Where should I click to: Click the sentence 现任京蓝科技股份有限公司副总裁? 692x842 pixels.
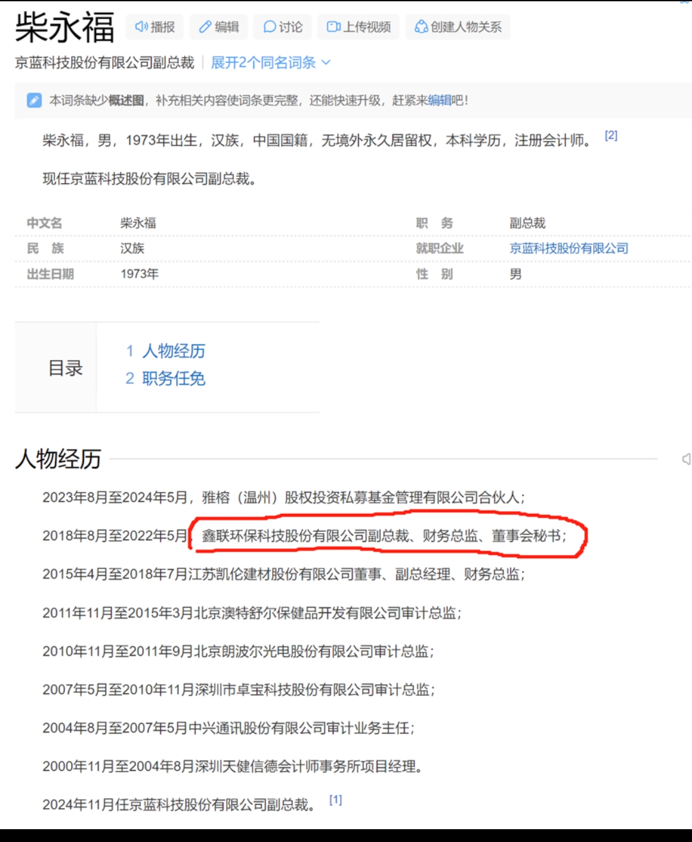150,179
